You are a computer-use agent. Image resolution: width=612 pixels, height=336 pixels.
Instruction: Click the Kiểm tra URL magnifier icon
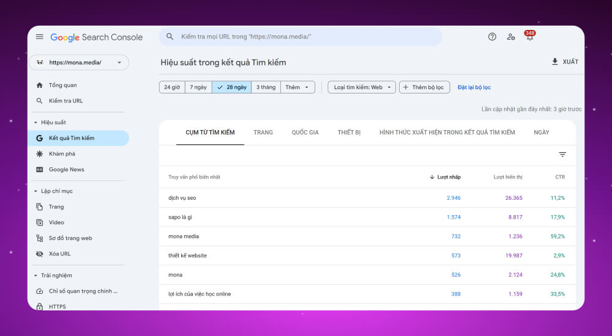click(x=39, y=101)
